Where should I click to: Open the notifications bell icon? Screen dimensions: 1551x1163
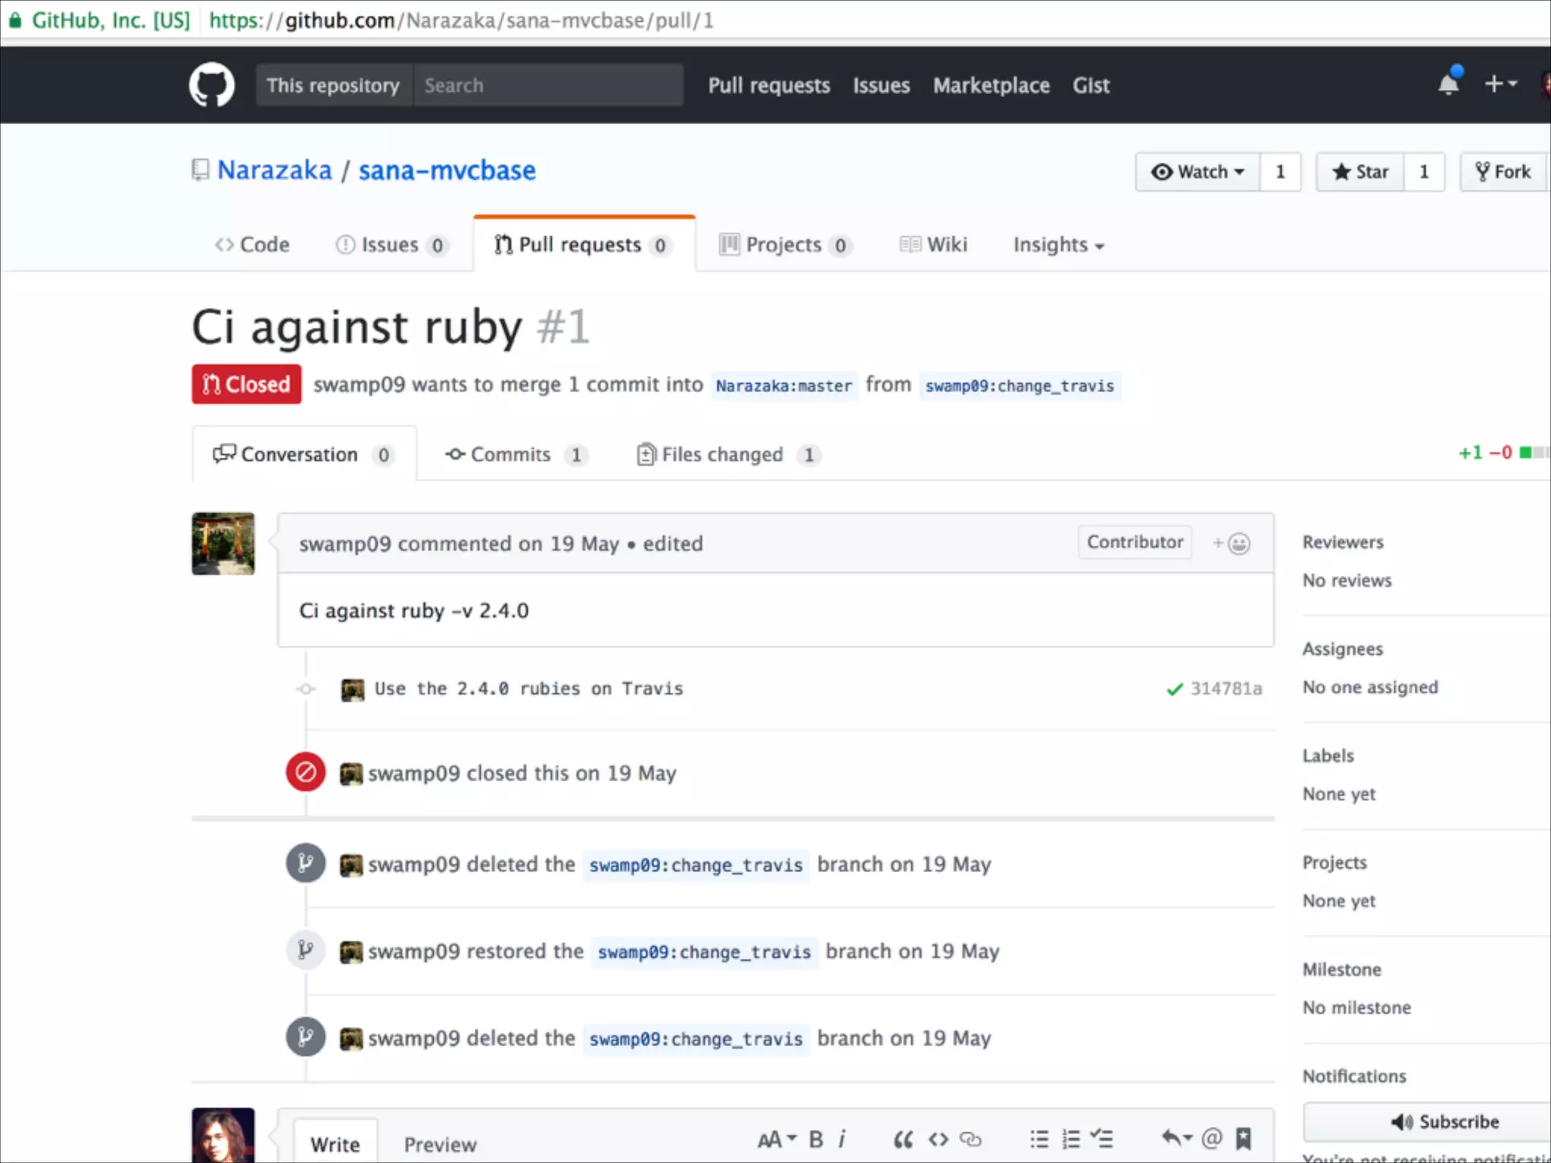point(1449,83)
